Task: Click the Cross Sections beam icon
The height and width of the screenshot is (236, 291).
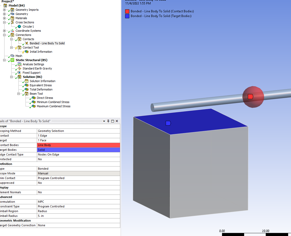Action: coord(12,22)
